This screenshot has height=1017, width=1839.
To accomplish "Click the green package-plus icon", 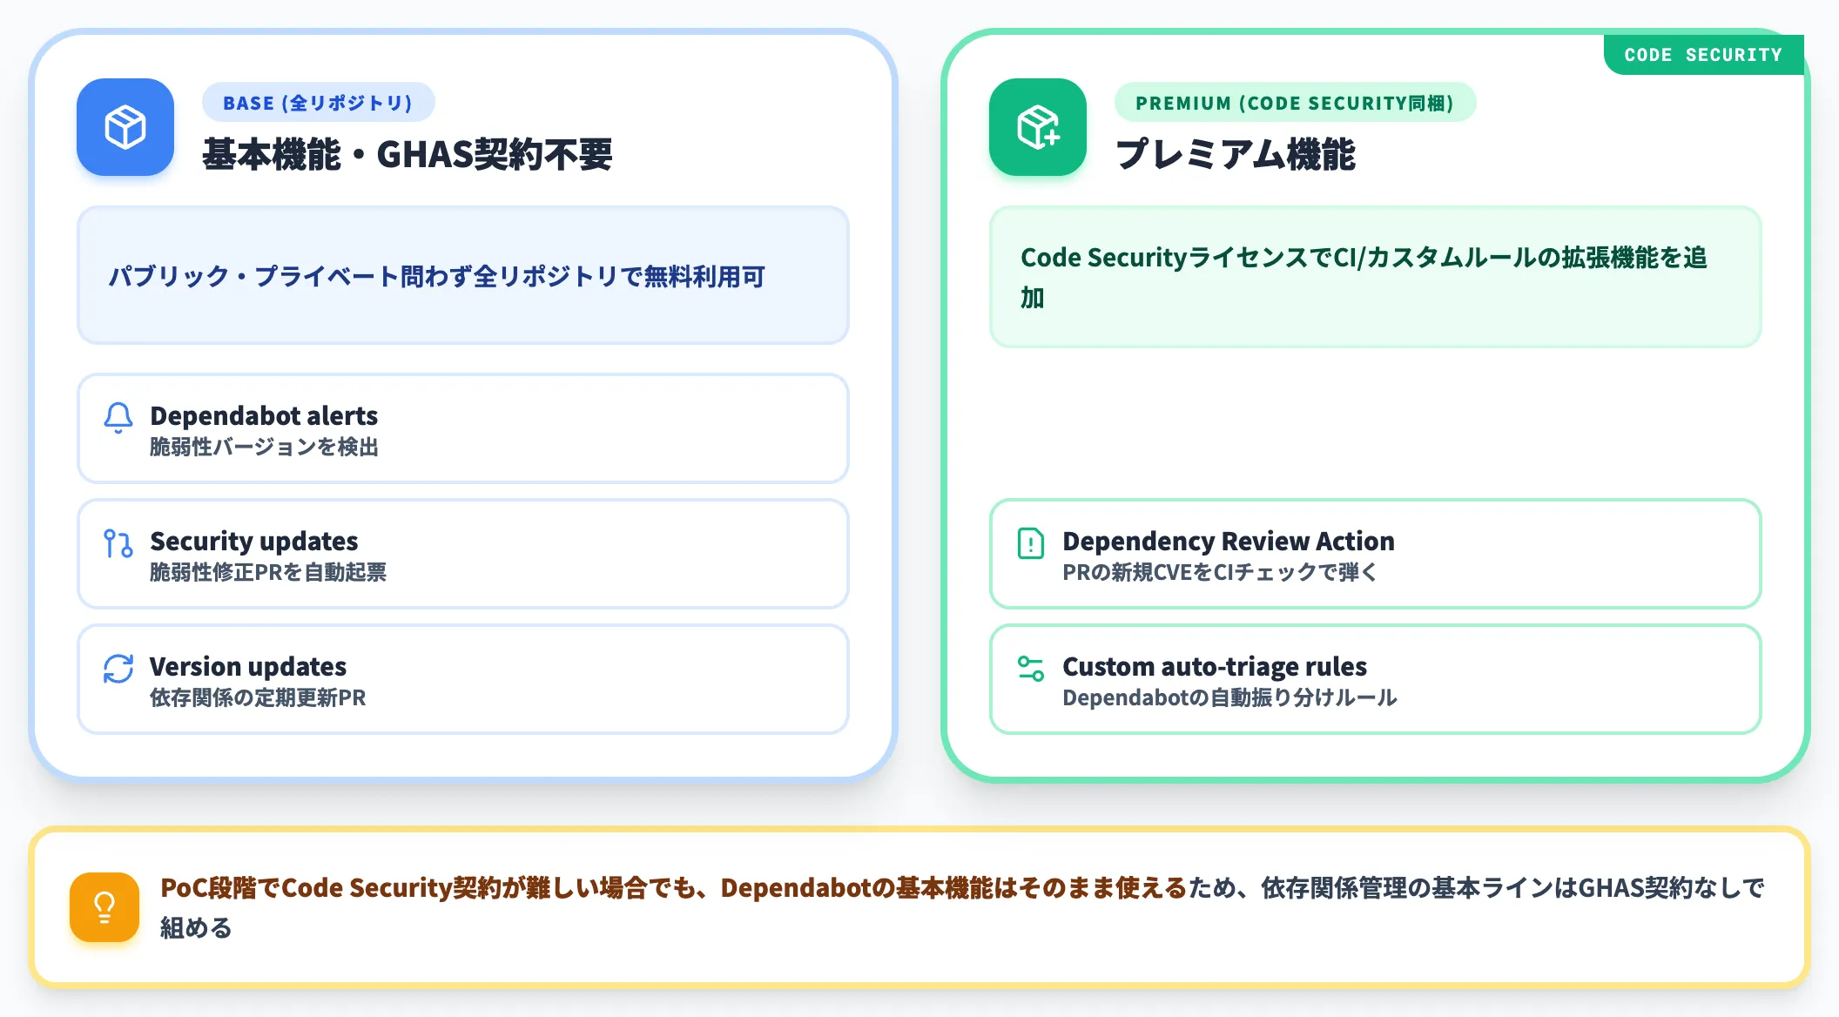I will point(1038,127).
